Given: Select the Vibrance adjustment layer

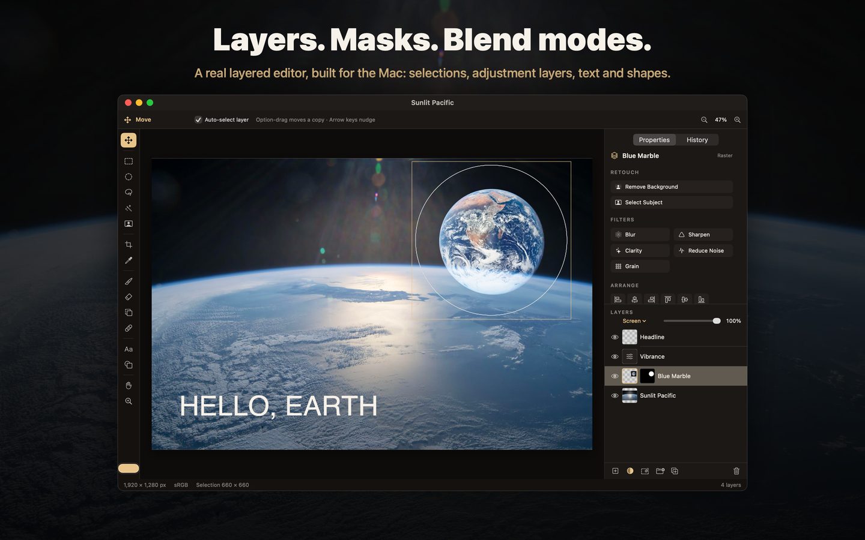Looking at the screenshot, I should 676,356.
